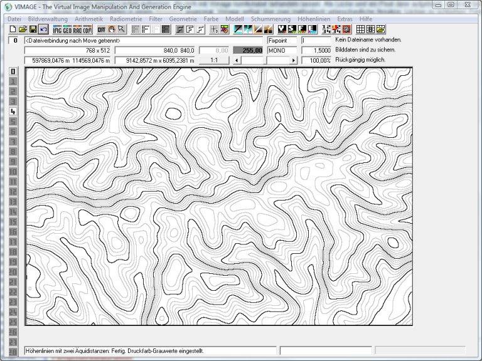Click the DIFF toolbar icon
Viewport: 482px width, 361px height.
point(101,29)
